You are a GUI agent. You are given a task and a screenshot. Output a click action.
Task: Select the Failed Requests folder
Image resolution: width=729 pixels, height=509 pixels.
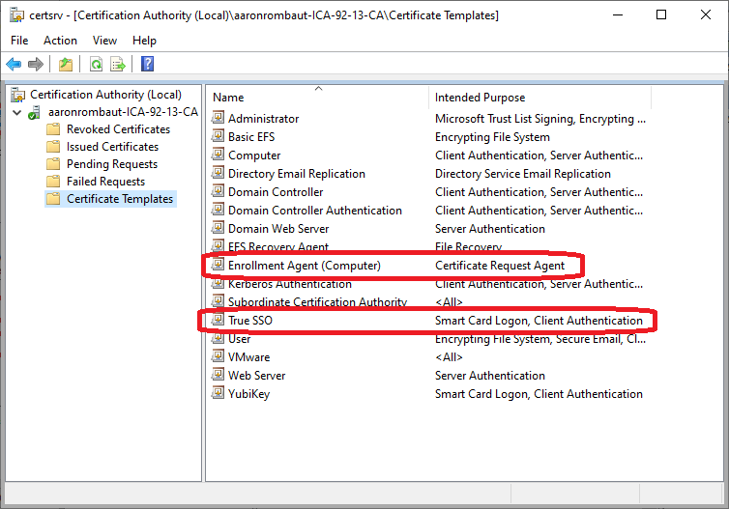click(x=105, y=182)
